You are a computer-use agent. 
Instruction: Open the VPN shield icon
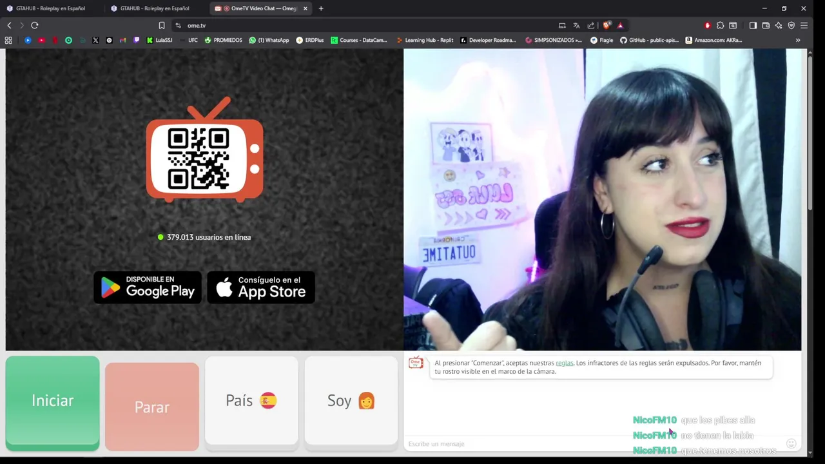pos(791,25)
